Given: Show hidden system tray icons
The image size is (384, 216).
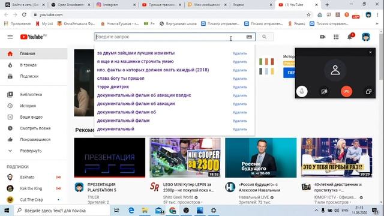Looking at the screenshot, I should (x=316, y=211).
